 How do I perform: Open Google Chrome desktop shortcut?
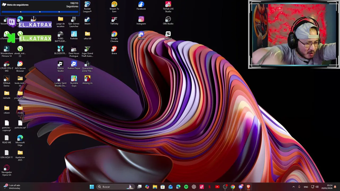[x=114, y=37]
